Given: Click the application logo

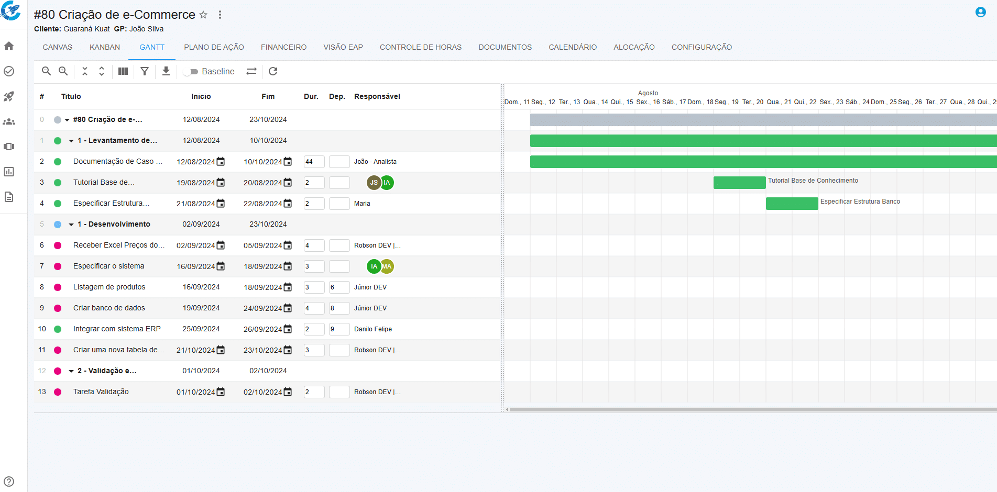Looking at the screenshot, I should tap(10, 11).
